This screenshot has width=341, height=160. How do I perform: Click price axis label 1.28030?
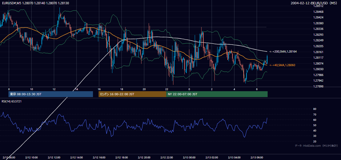pyautogui.click(x=318, y=69)
